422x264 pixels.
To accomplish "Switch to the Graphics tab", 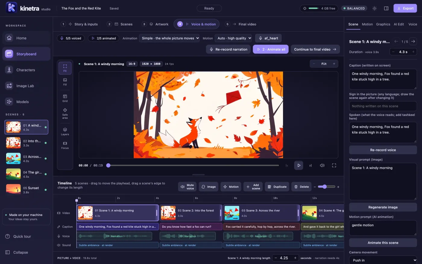I will pyautogui.click(x=383, y=24).
